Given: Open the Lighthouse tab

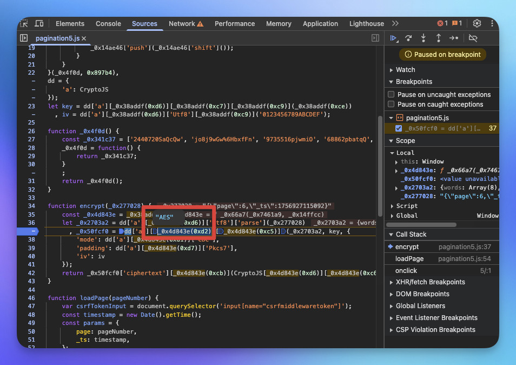Looking at the screenshot, I should point(367,24).
